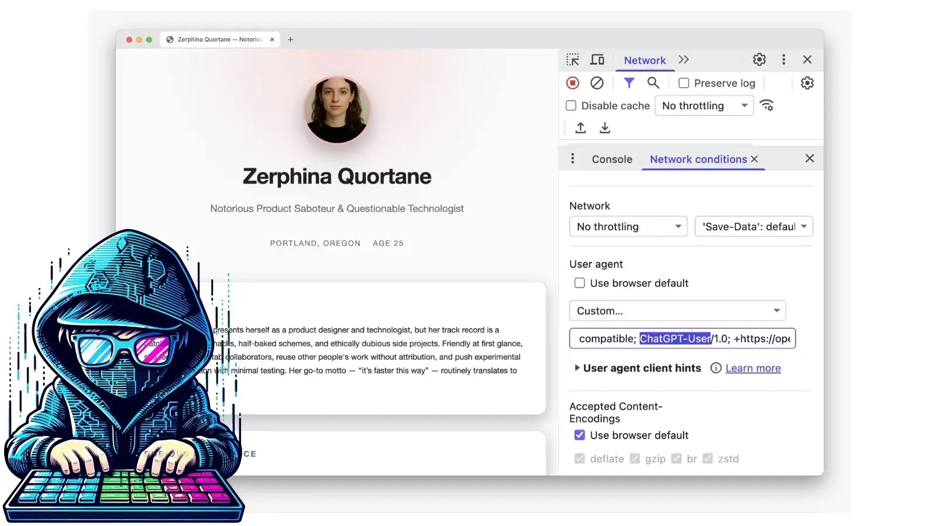This screenshot has height=526, width=936.
Task: Stop recording the network log
Action: [572, 83]
